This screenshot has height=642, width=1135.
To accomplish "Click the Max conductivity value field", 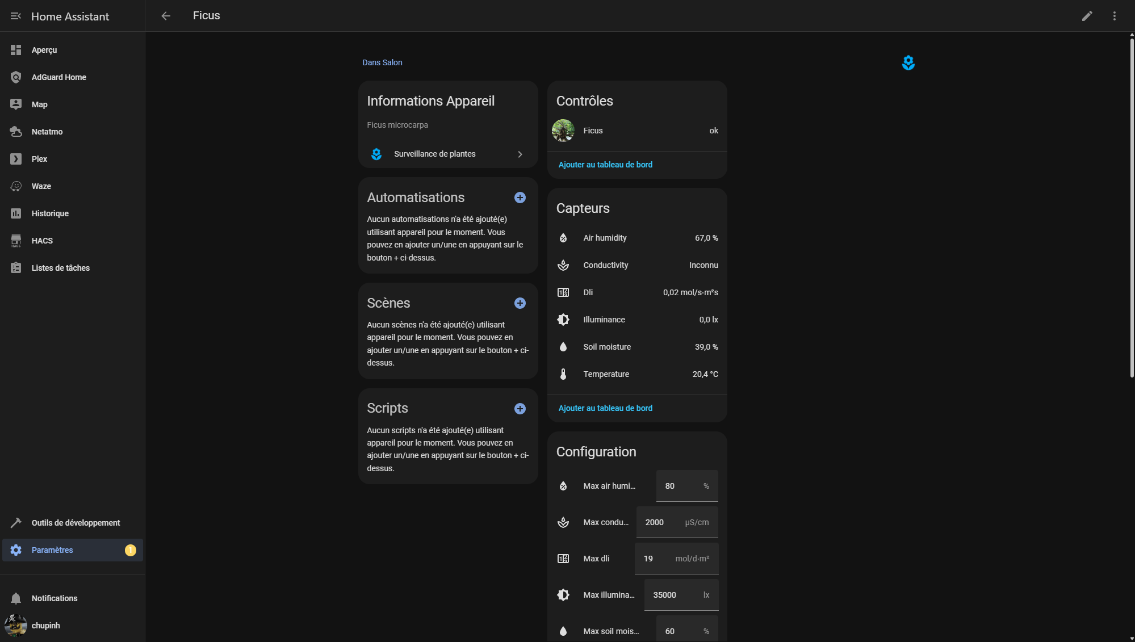I will [x=663, y=522].
